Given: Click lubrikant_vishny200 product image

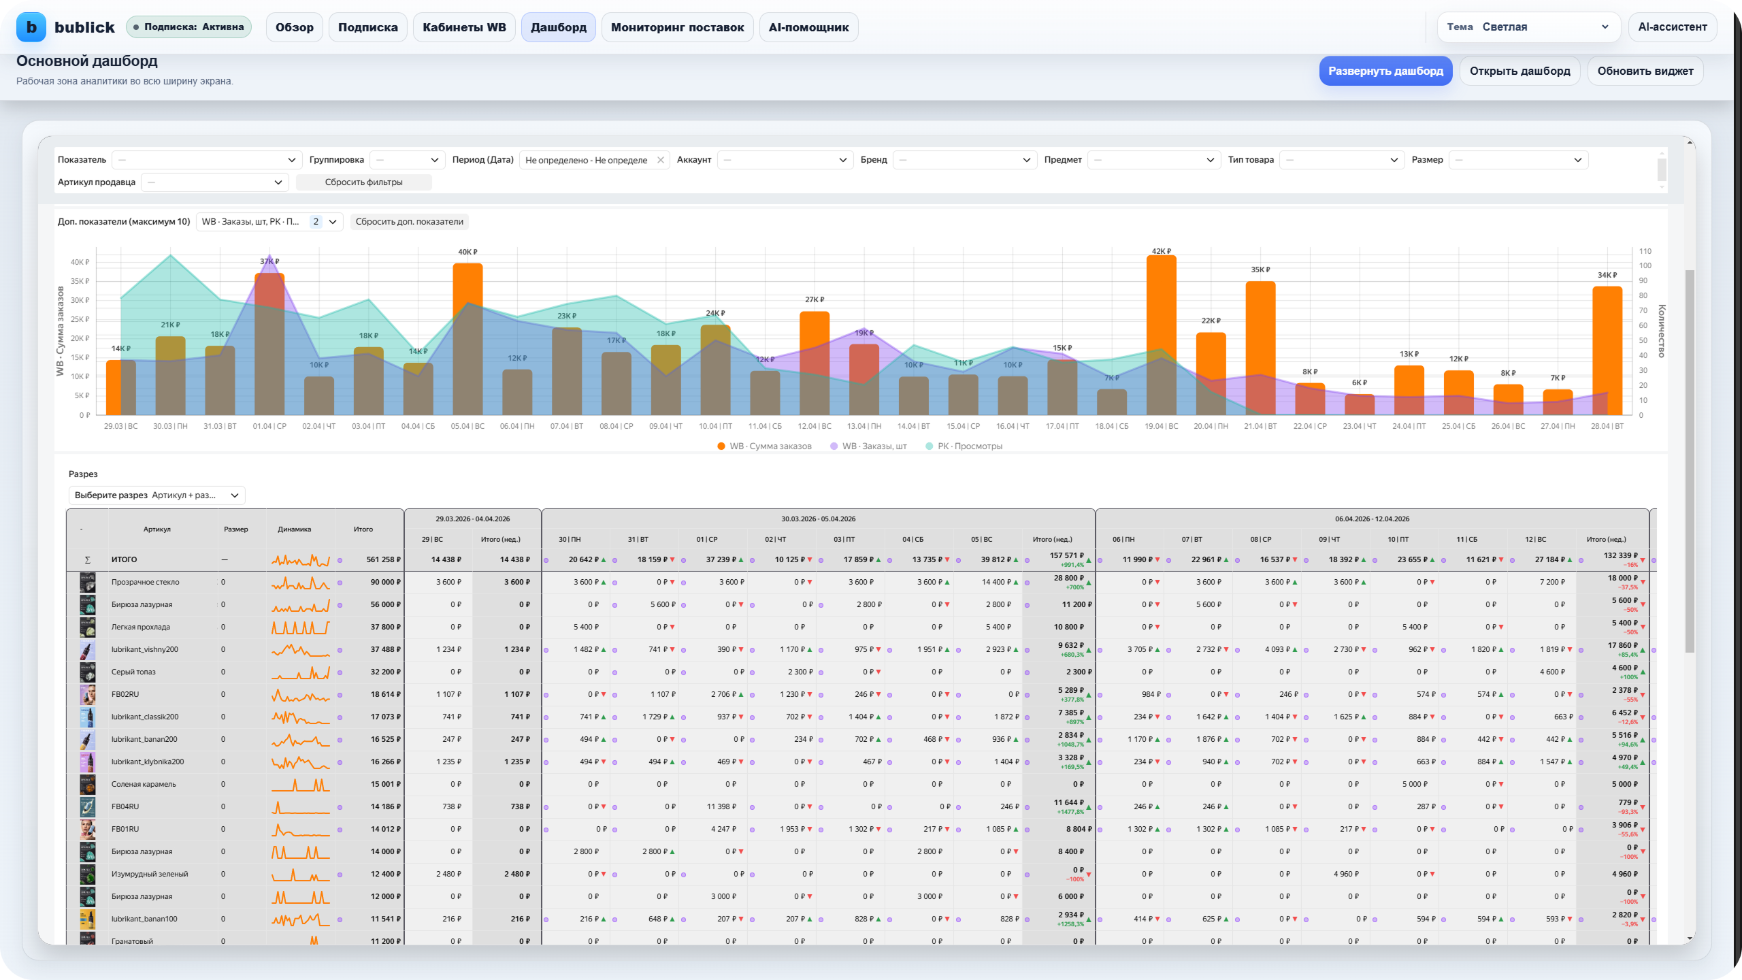Looking at the screenshot, I should coord(88,650).
